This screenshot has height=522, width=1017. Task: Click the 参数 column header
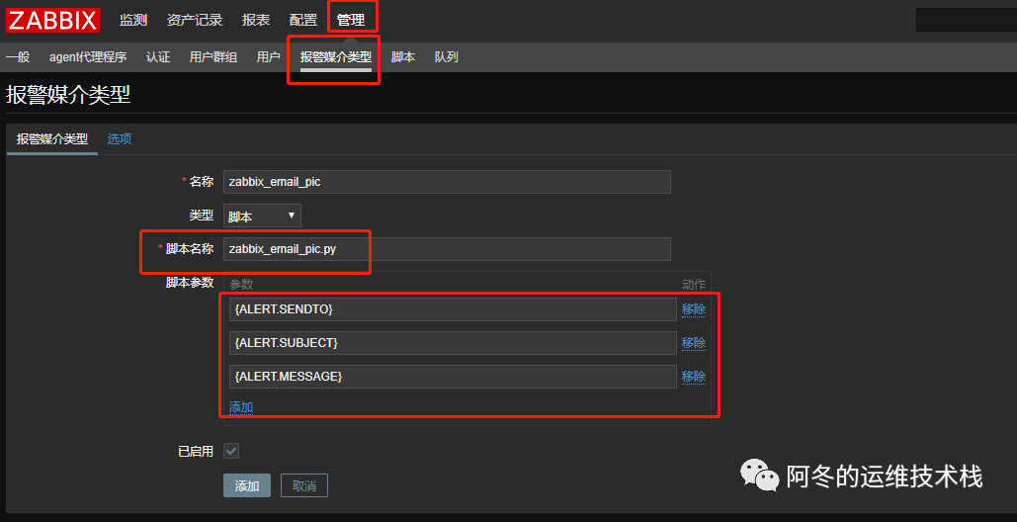(241, 284)
